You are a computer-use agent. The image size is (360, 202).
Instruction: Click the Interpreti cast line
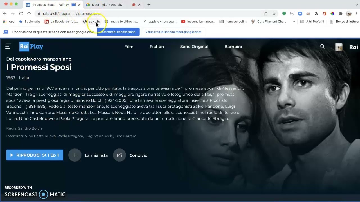point(71,136)
